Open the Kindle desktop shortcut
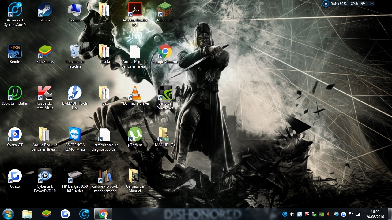The height and width of the screenshot is (220, 392). point(15,54)
